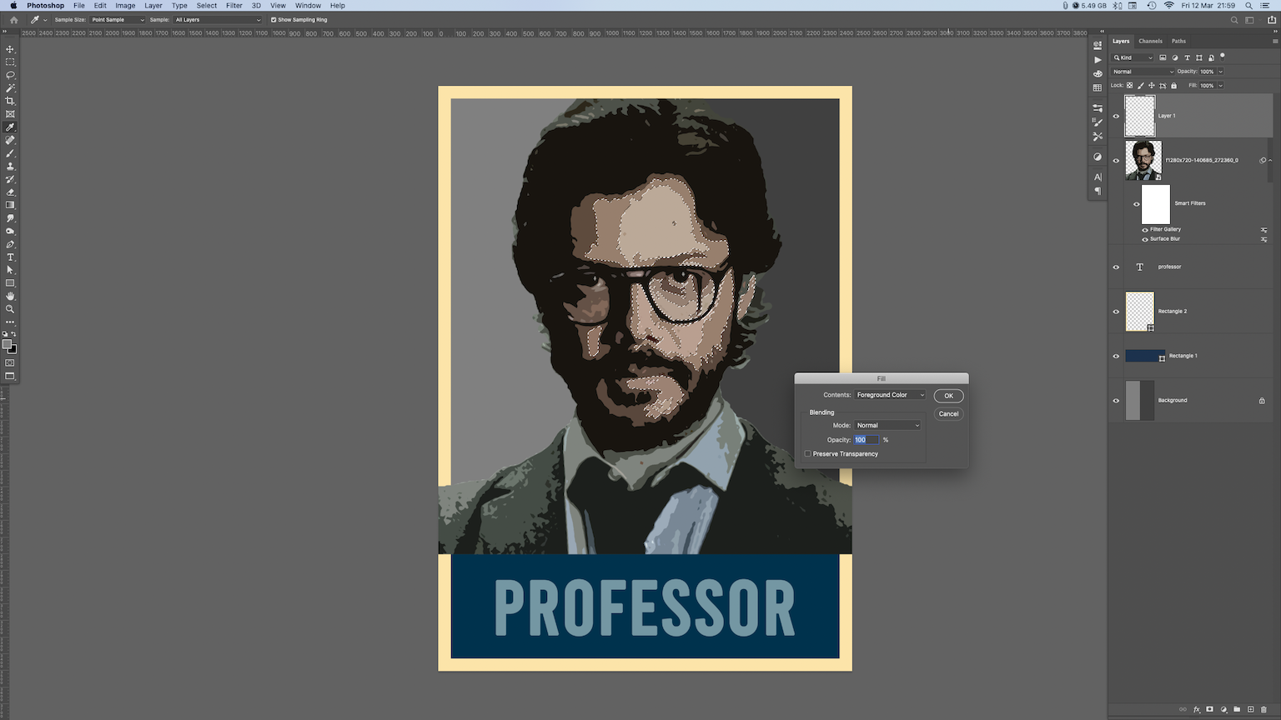Image resolution: width=1281 pixels, height=720 pixels.
Task: Select the Spot Healing Brush tool
Action: 10,140
